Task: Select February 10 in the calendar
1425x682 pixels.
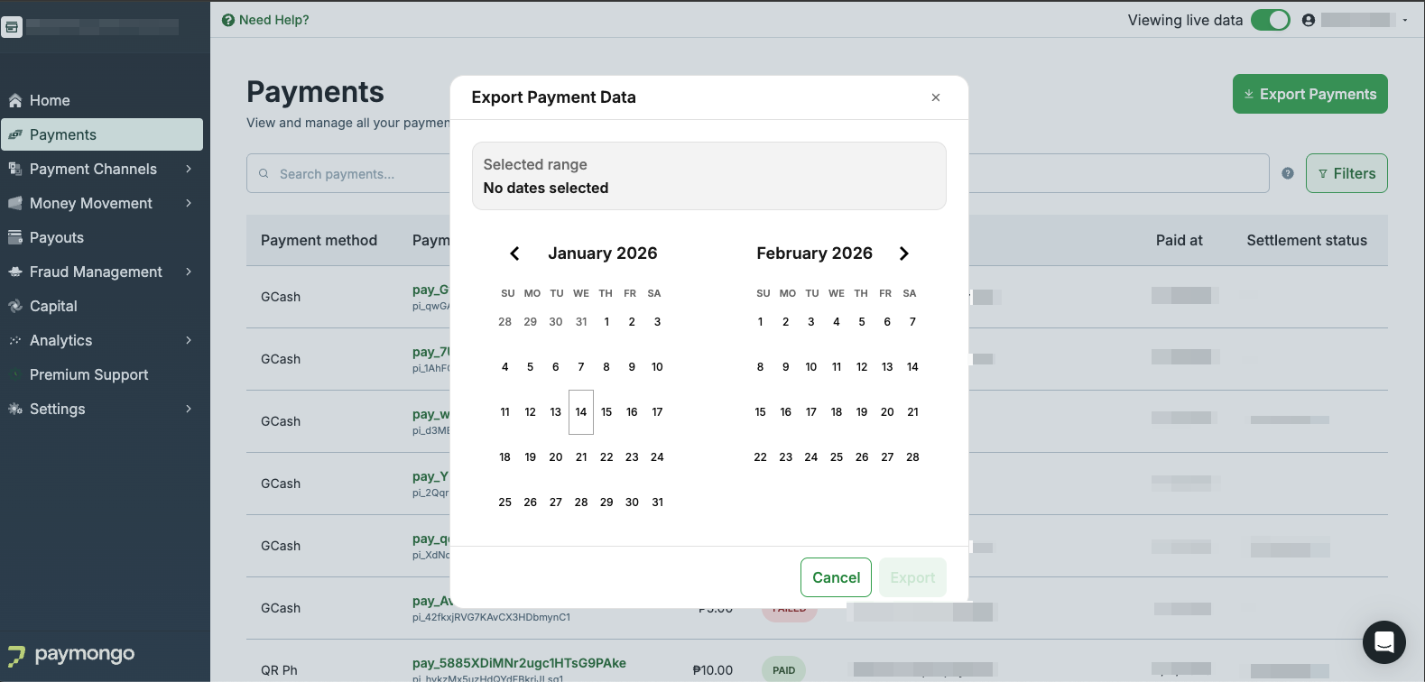Action: (x=811, y=367)
